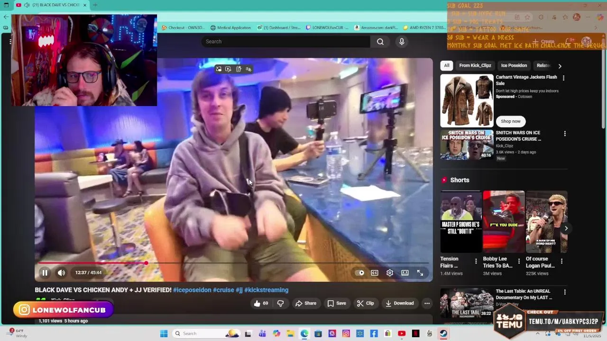Screen dimensions: 607x341
Task: Pause the video with the pause button
Action: click(x=45, y=273)
